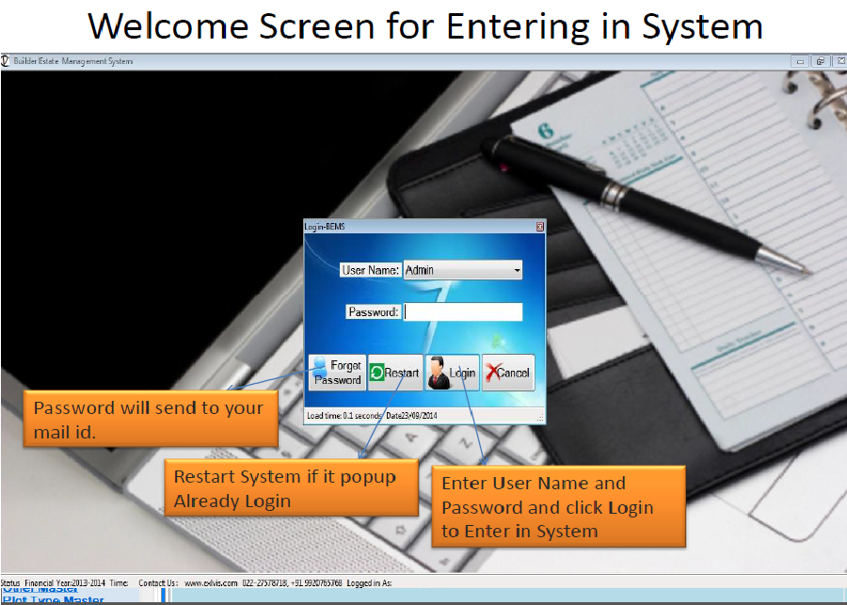Click the "Logged in As:" status entry
Viewport: 847px width, 605px height.
point(370,582)
